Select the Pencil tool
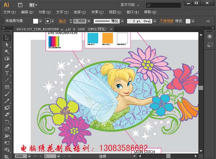The width and height of the screenshot is (216, 159). 7,101
